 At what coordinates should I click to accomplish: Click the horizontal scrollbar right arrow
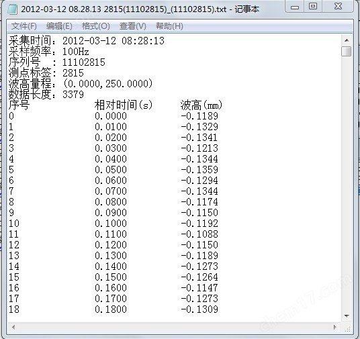(x=335, y=327)
